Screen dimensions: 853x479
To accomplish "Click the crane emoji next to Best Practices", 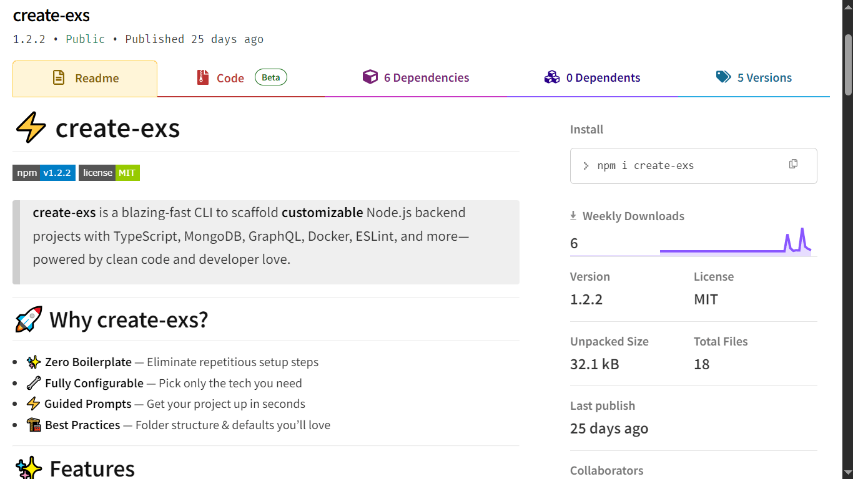I will 33,425.
